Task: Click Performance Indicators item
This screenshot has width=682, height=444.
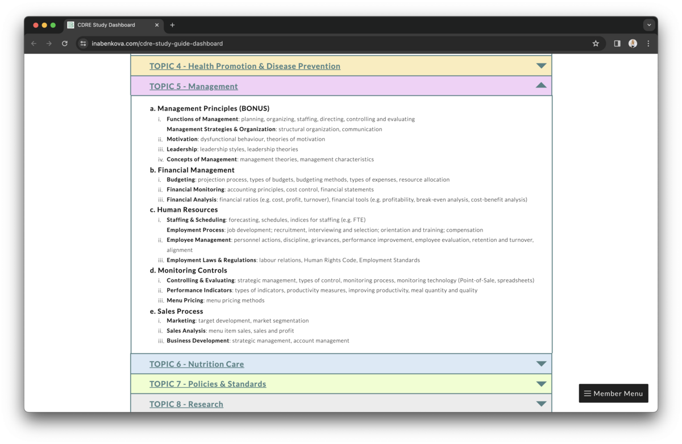Action: 199,290
